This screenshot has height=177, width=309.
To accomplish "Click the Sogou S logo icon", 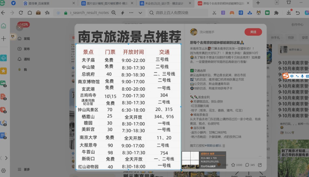I will (285, 76).
